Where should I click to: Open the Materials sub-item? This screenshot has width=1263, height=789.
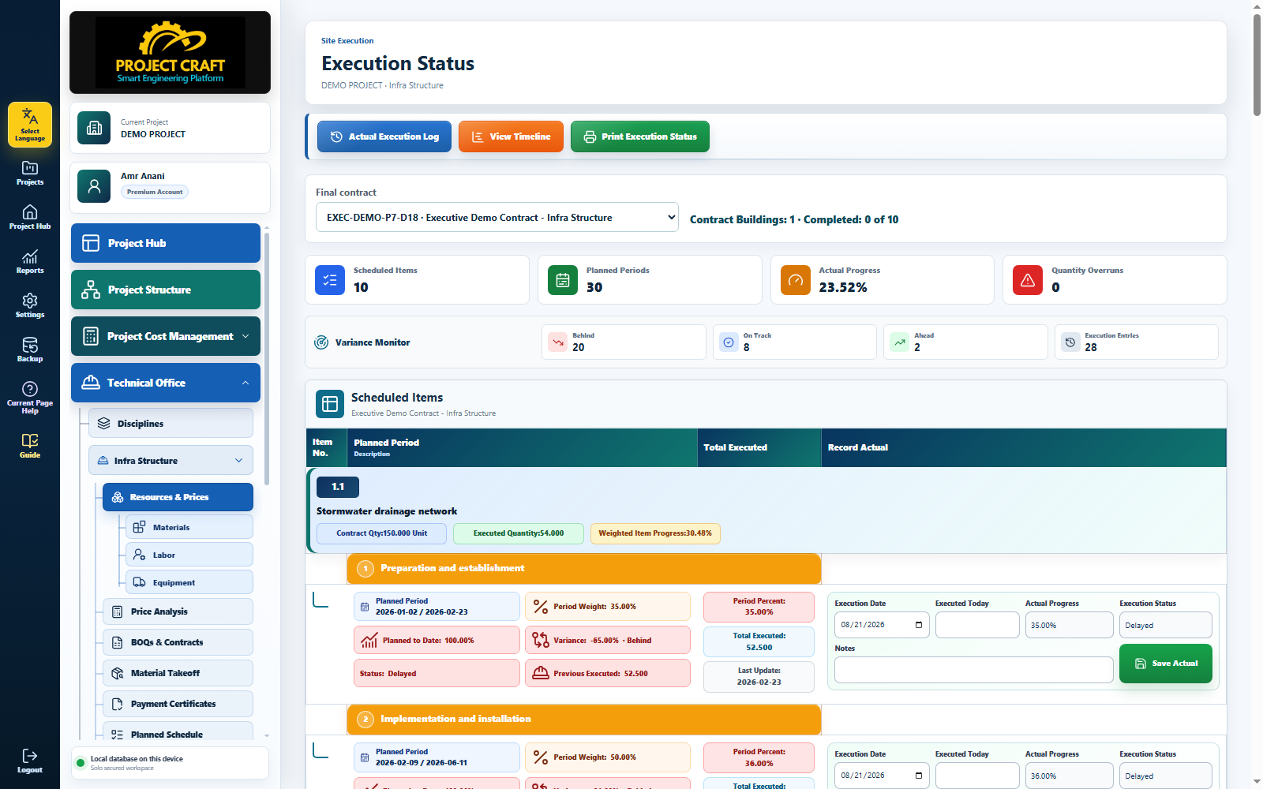[x=189, y=527]
